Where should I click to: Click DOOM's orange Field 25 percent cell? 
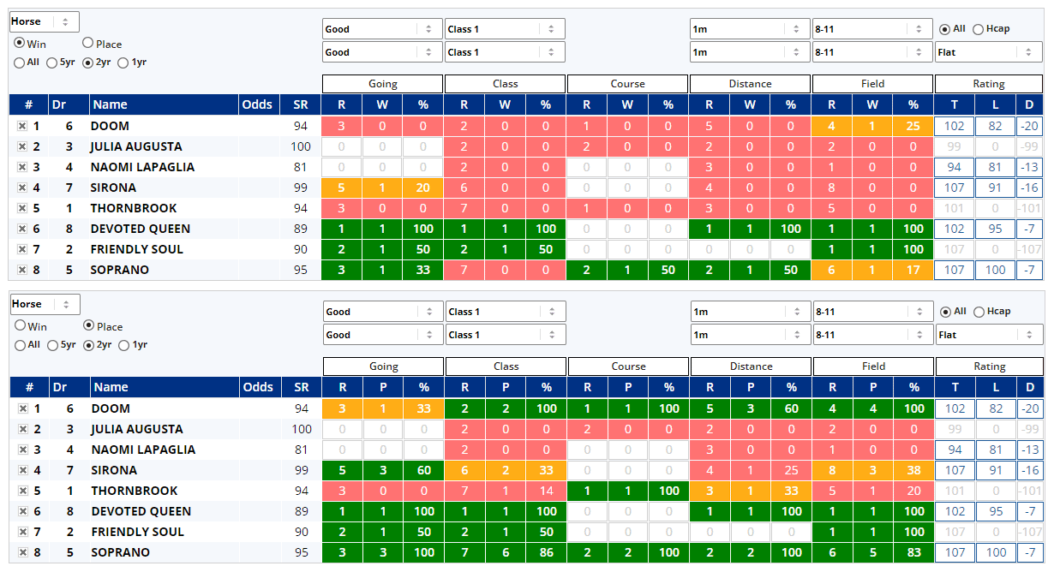(913, 126)
